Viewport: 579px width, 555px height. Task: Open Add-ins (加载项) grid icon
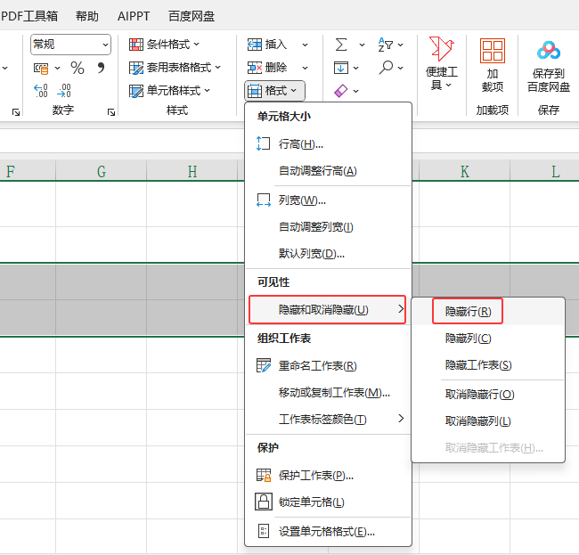click(493, 51)
